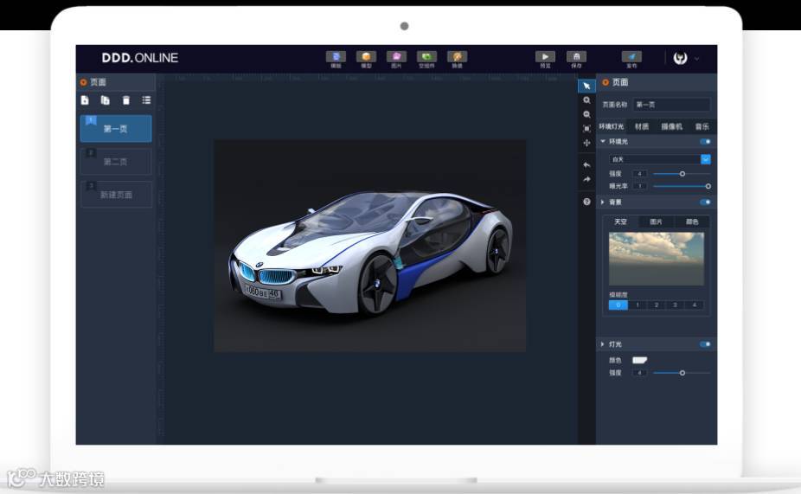Click orange circle icon in right 页面 header
This screenshot has height=494, width=801.
point(606,82)
